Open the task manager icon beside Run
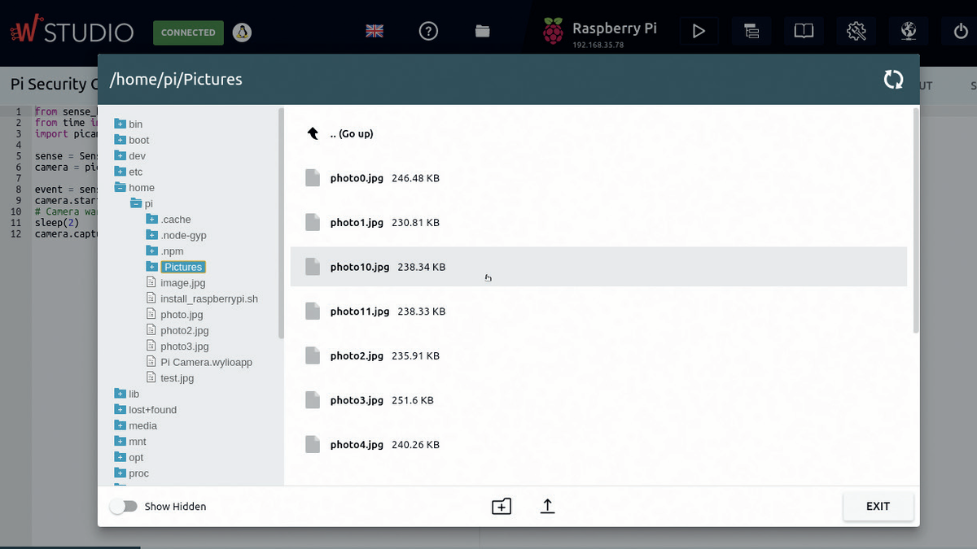The height and width of the screenshot is (549, 977). click(x=751, y=31)
